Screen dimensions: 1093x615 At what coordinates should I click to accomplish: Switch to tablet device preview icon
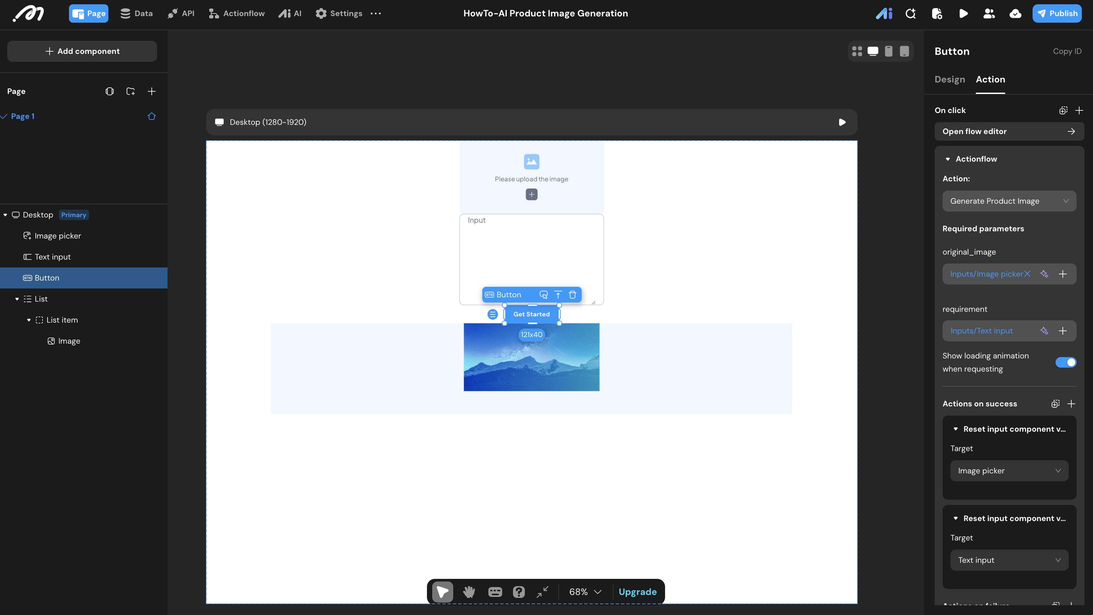904,51
